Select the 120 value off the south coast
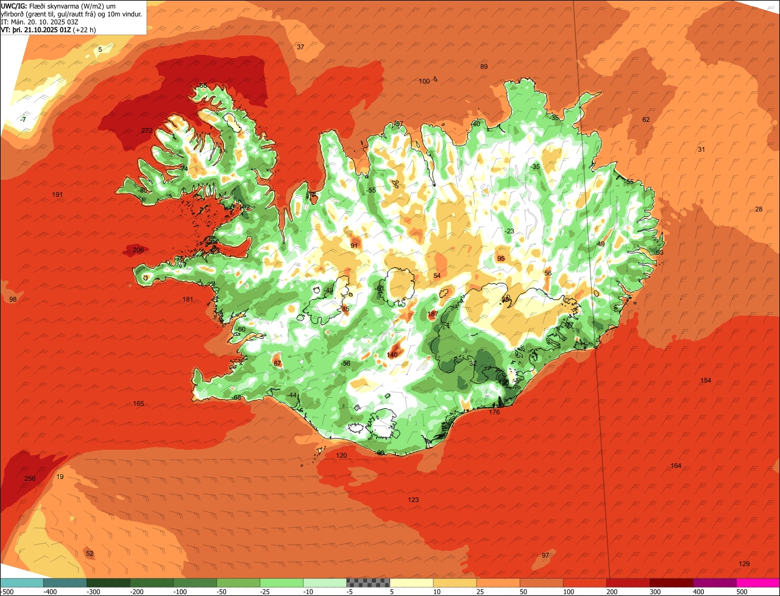This screenshot has width=780, height=596. tap(341, 456)
